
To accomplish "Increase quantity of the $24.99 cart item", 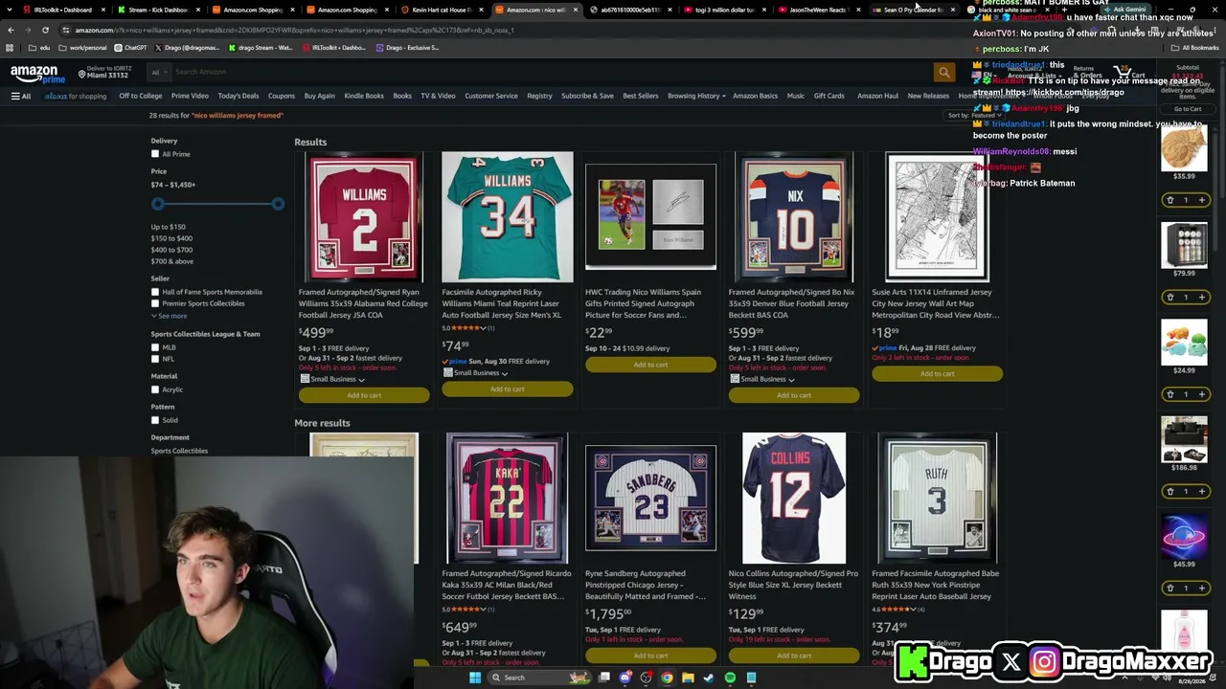I will [1201, 394].
